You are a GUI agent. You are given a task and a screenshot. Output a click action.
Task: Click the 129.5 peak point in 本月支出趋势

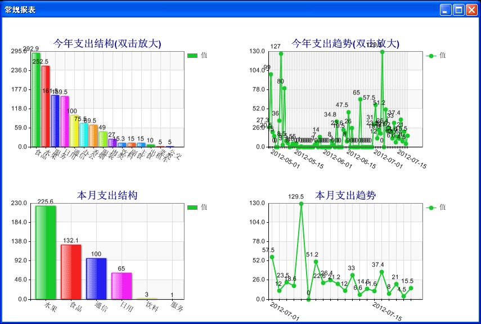coord(301,204)
